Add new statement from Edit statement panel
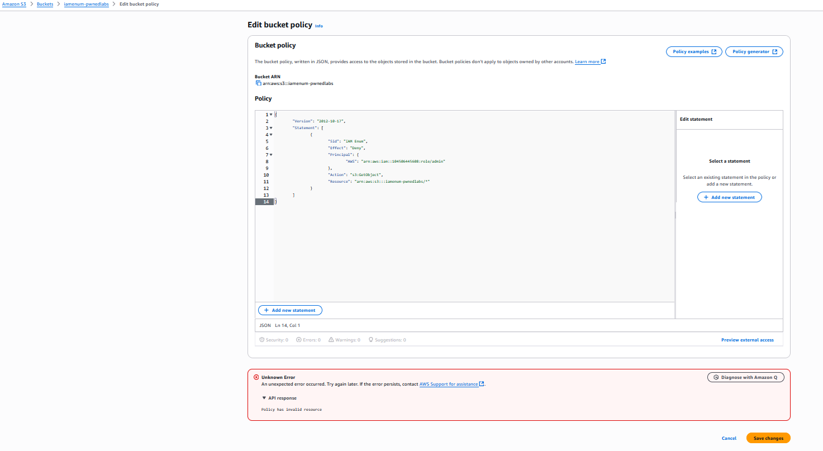The height and width of the screenshot is (451, 823). click(729, 197)
